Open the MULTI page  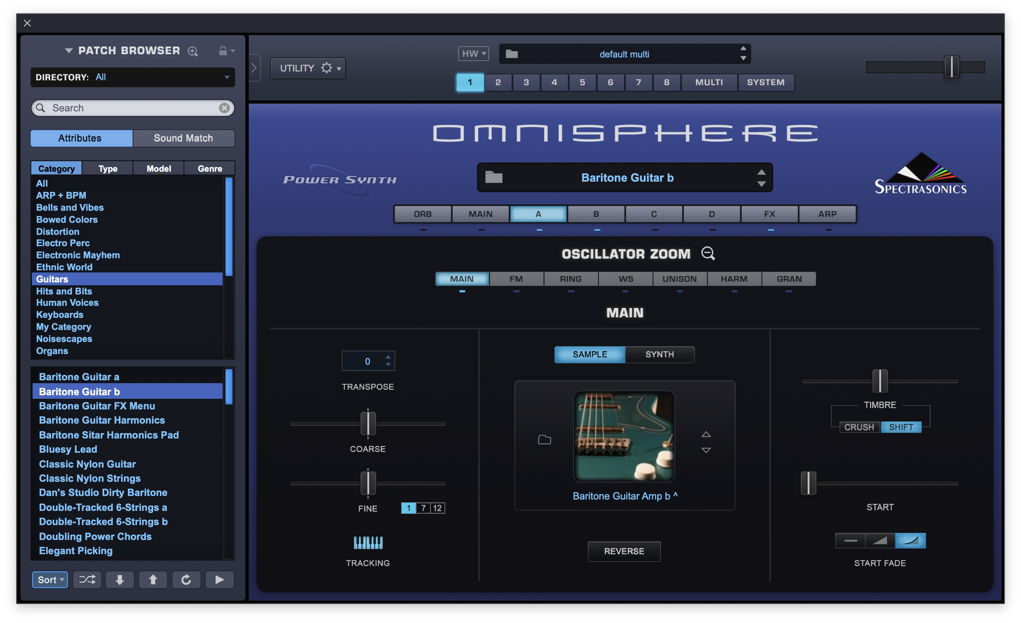pyautogui.click(x=709, y=82)
